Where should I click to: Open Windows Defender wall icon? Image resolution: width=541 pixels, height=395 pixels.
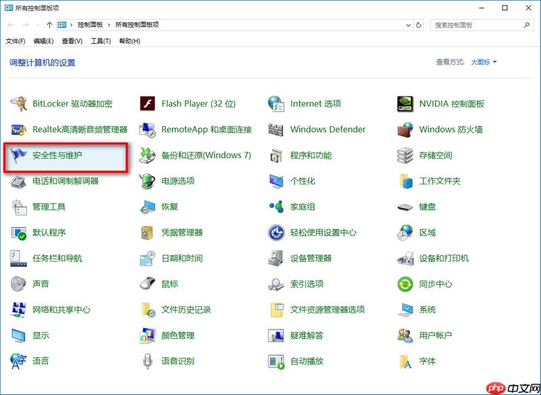pyautogui.click(x=276, y=130)
